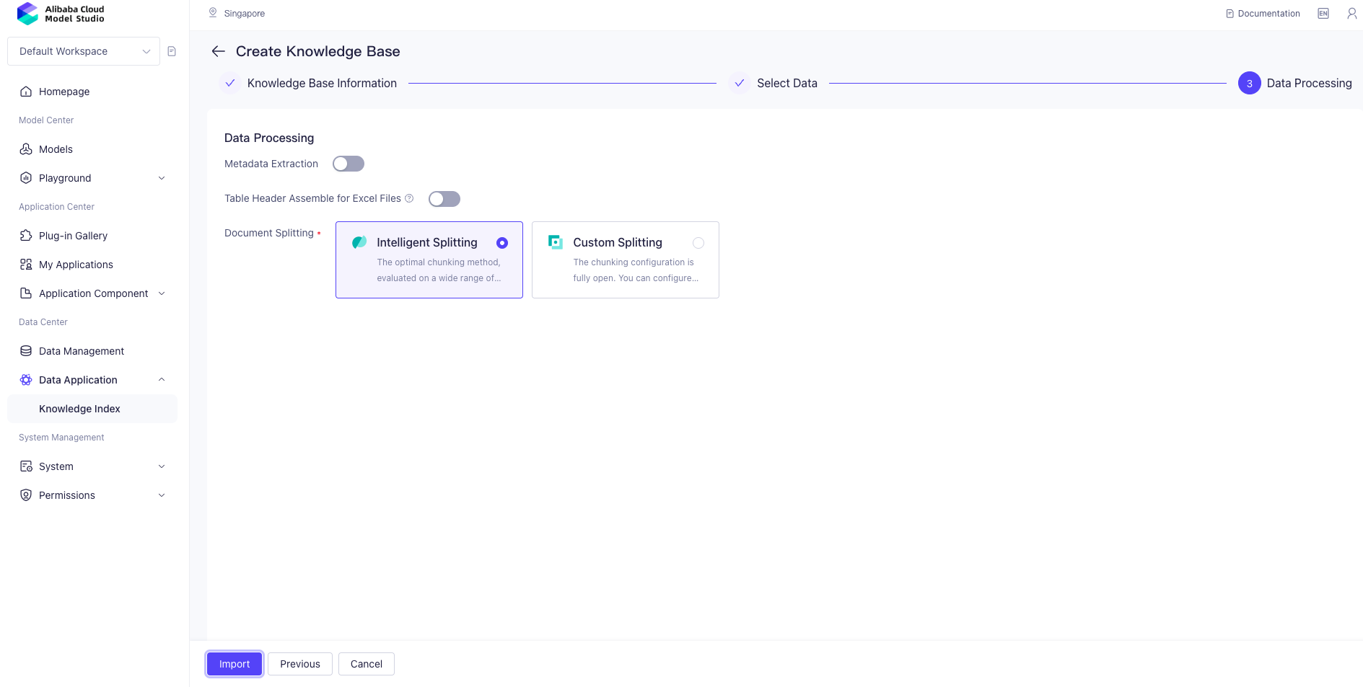This screenshot has height=687, width=1363.
Task: Enable the Metadata Extraction toggle
Action: point(349,164)
